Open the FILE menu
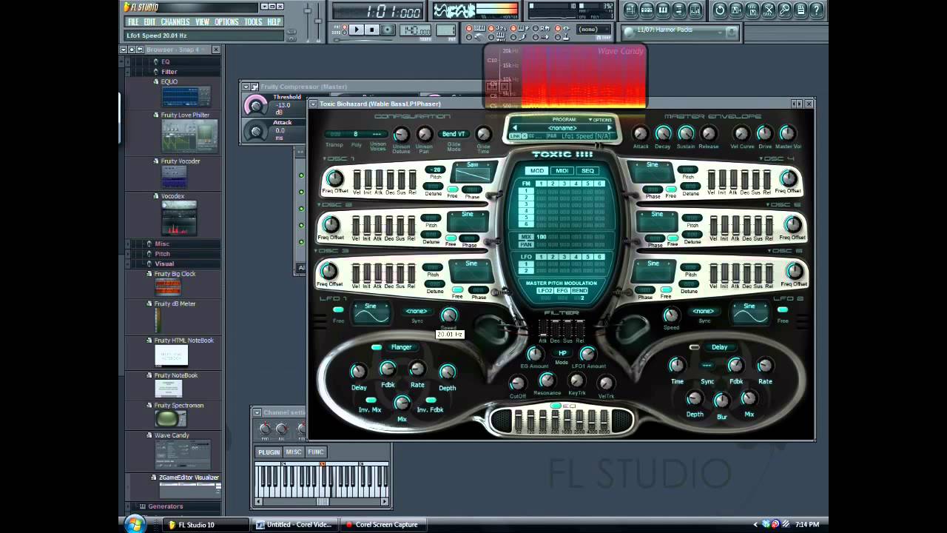This screenshot has width=947, height=533. (x=133, y=21)
